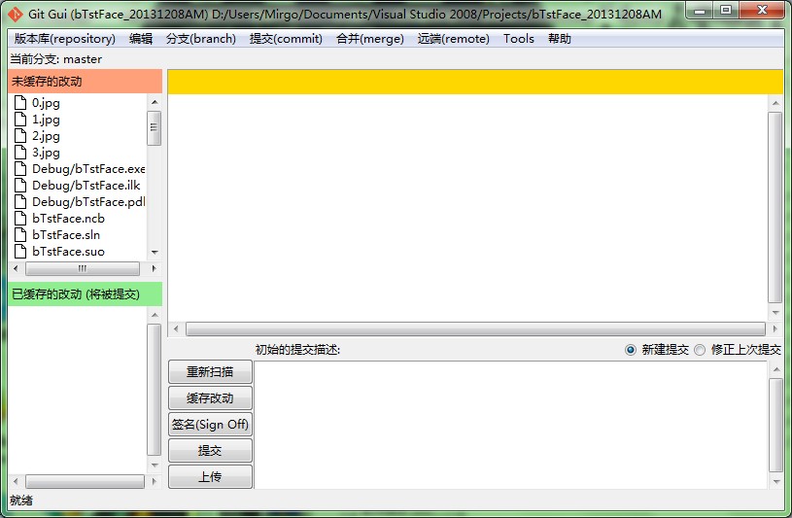Open the 编辑 menu
792x518 pixels.
(140, 39)
